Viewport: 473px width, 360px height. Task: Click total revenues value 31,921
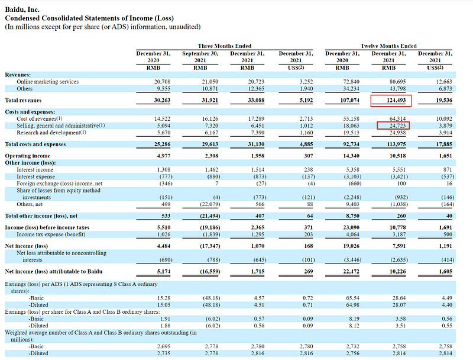point(210,100)
